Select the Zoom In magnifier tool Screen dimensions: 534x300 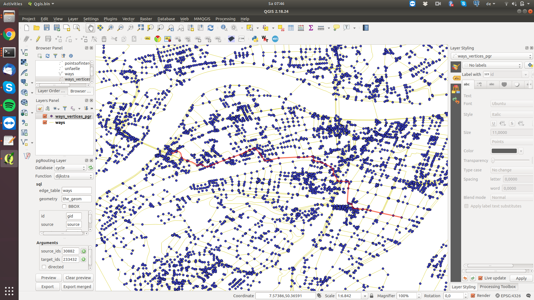[x=110, y=28]
